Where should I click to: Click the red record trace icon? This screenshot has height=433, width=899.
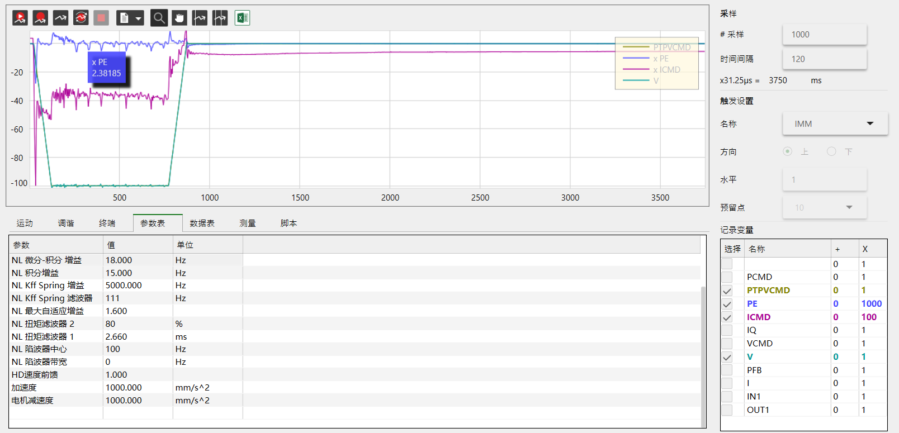(x=40, y=18)
